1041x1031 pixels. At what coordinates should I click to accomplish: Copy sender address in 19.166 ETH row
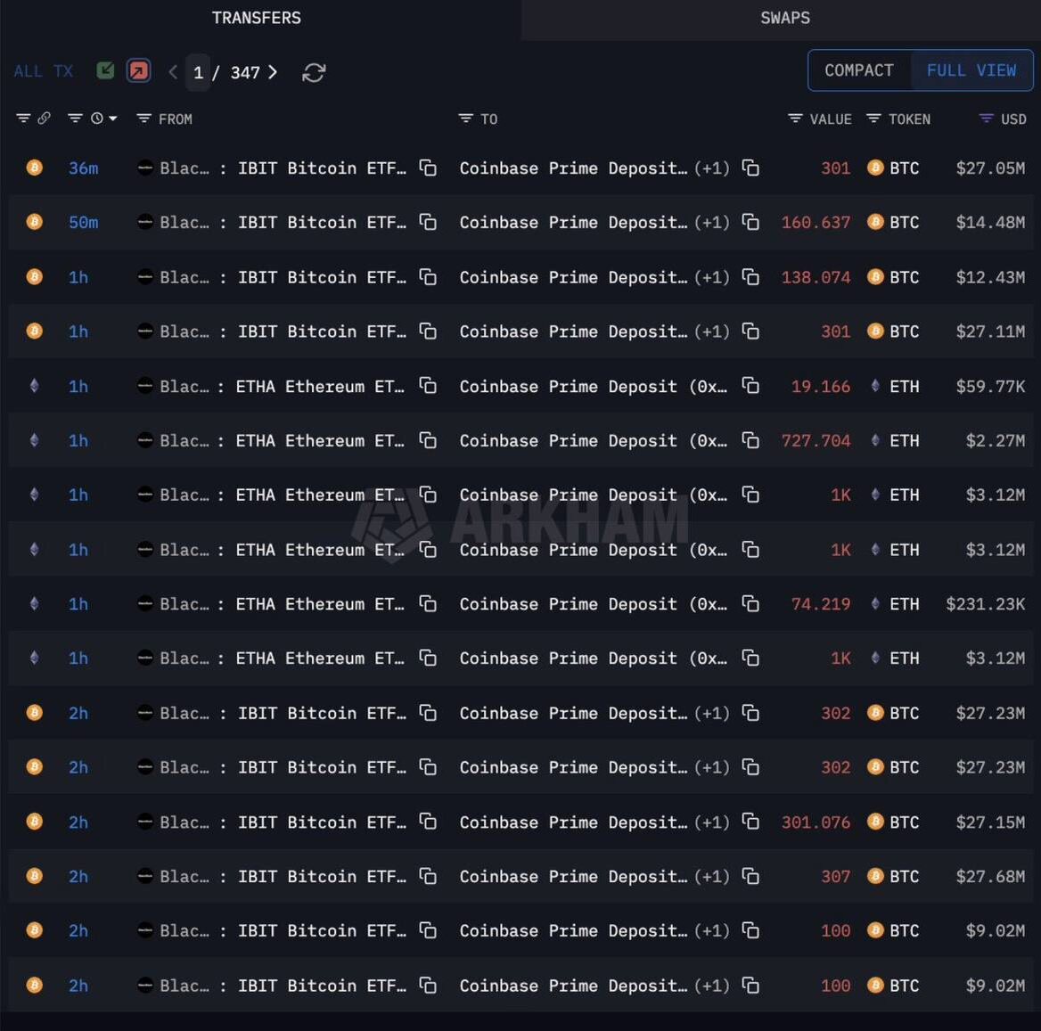(428, 386)
